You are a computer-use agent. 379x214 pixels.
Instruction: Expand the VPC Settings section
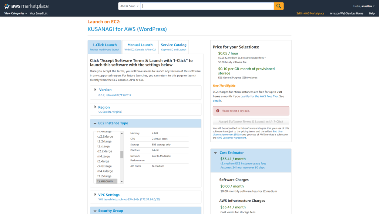pyautogui.click(x=95, y=195)
